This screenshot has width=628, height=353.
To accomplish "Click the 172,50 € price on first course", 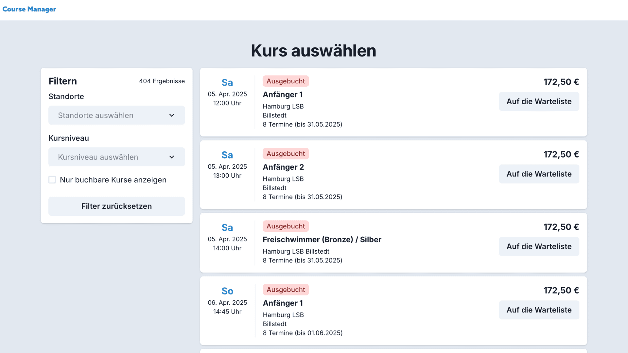I will 561,82.
